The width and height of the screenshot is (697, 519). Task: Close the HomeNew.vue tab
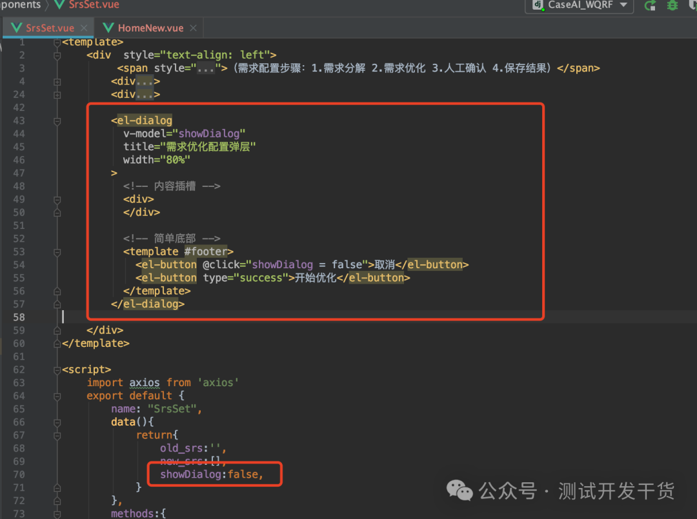pyautogui.click(x=192, y=28)
